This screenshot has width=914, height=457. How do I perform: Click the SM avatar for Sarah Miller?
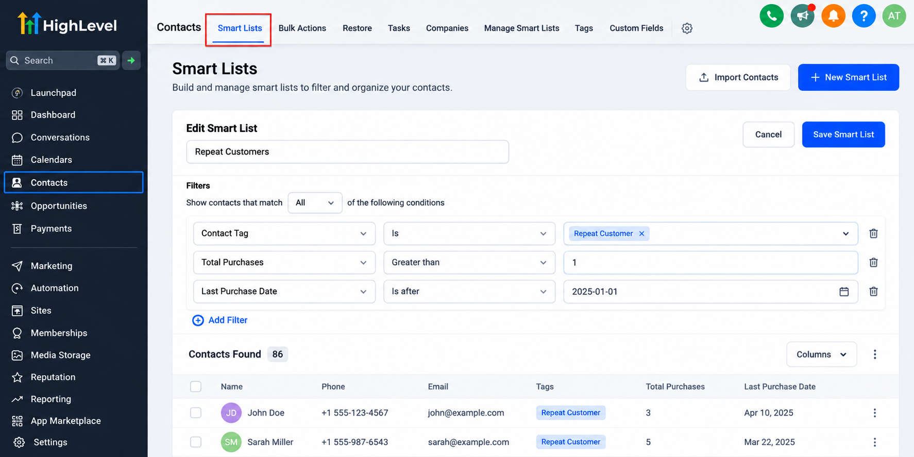click(x=231, y=442)
